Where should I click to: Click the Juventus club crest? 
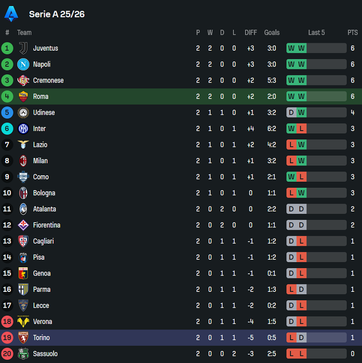(23, 48)
